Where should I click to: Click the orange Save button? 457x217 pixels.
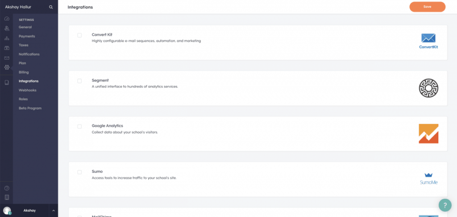click(x=427, y=7)
